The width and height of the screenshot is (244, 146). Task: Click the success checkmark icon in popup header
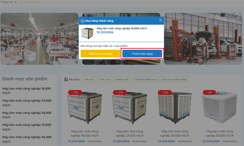click(x=83, y=21)
